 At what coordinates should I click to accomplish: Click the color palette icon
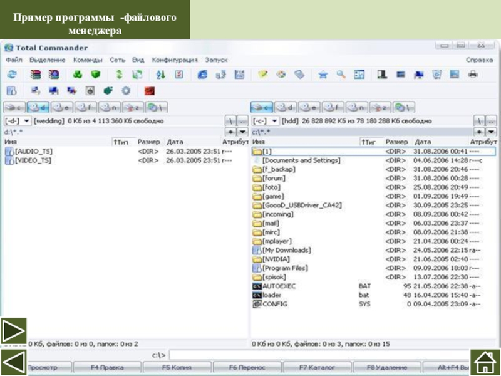coord(281,75)
